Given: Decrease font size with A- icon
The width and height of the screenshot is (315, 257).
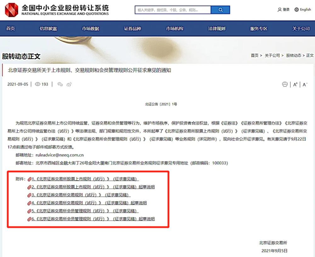Looking at the screenshot, I should coord(305,85).
